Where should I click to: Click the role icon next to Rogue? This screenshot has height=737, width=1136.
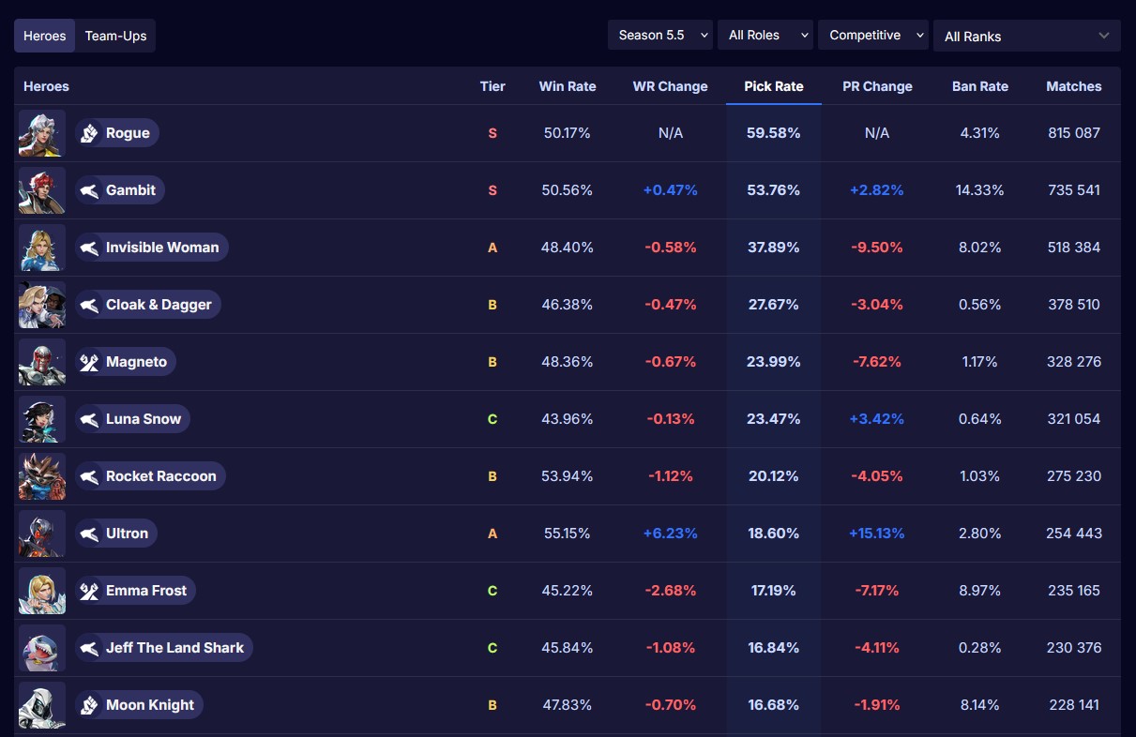[x=89, y=133]
